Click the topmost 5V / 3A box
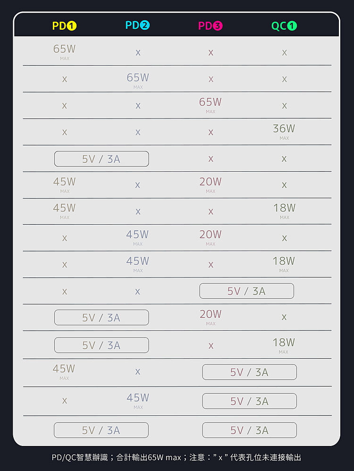The width and height of the screenshot is (354, 471). 101,159
